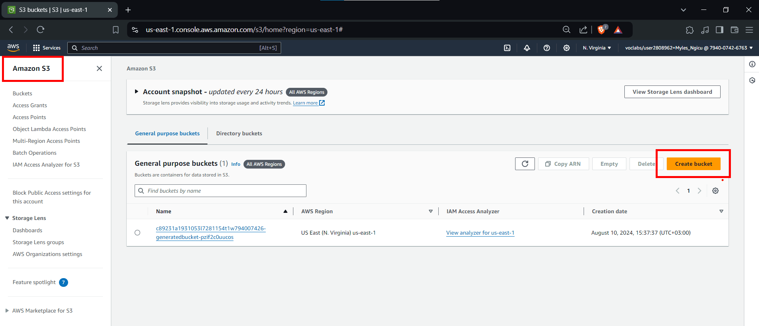
Task: Open Block Public Access settings
Action: pyautogui.click(x=52, y=197)
